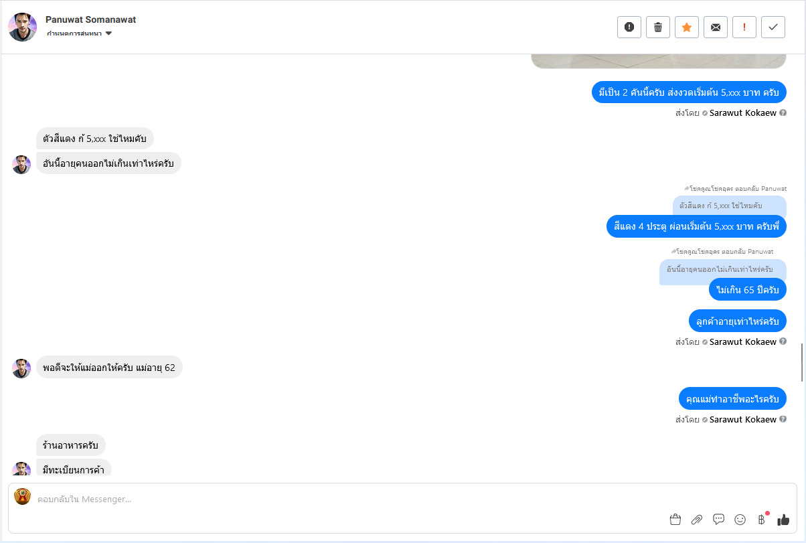
Task: Toggle the orange star follow-up button
Action: (x=687, y=27)
